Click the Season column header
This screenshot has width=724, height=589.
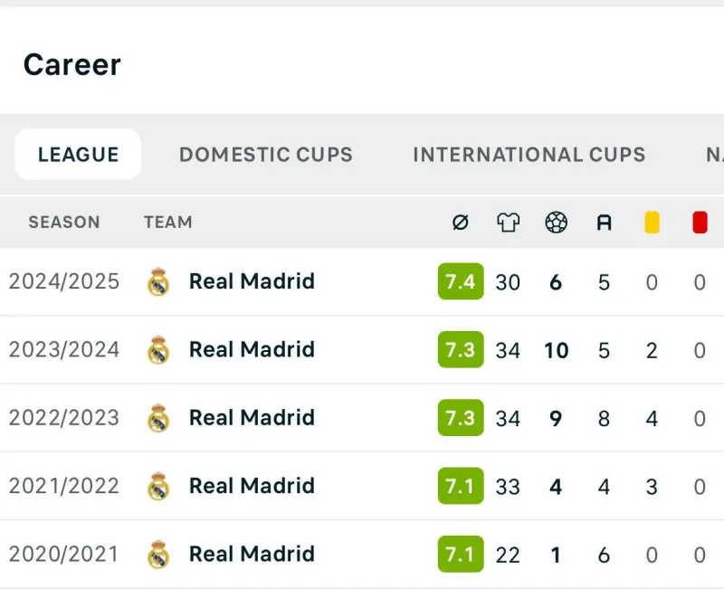pyautogui.click(x=64, y=223)
